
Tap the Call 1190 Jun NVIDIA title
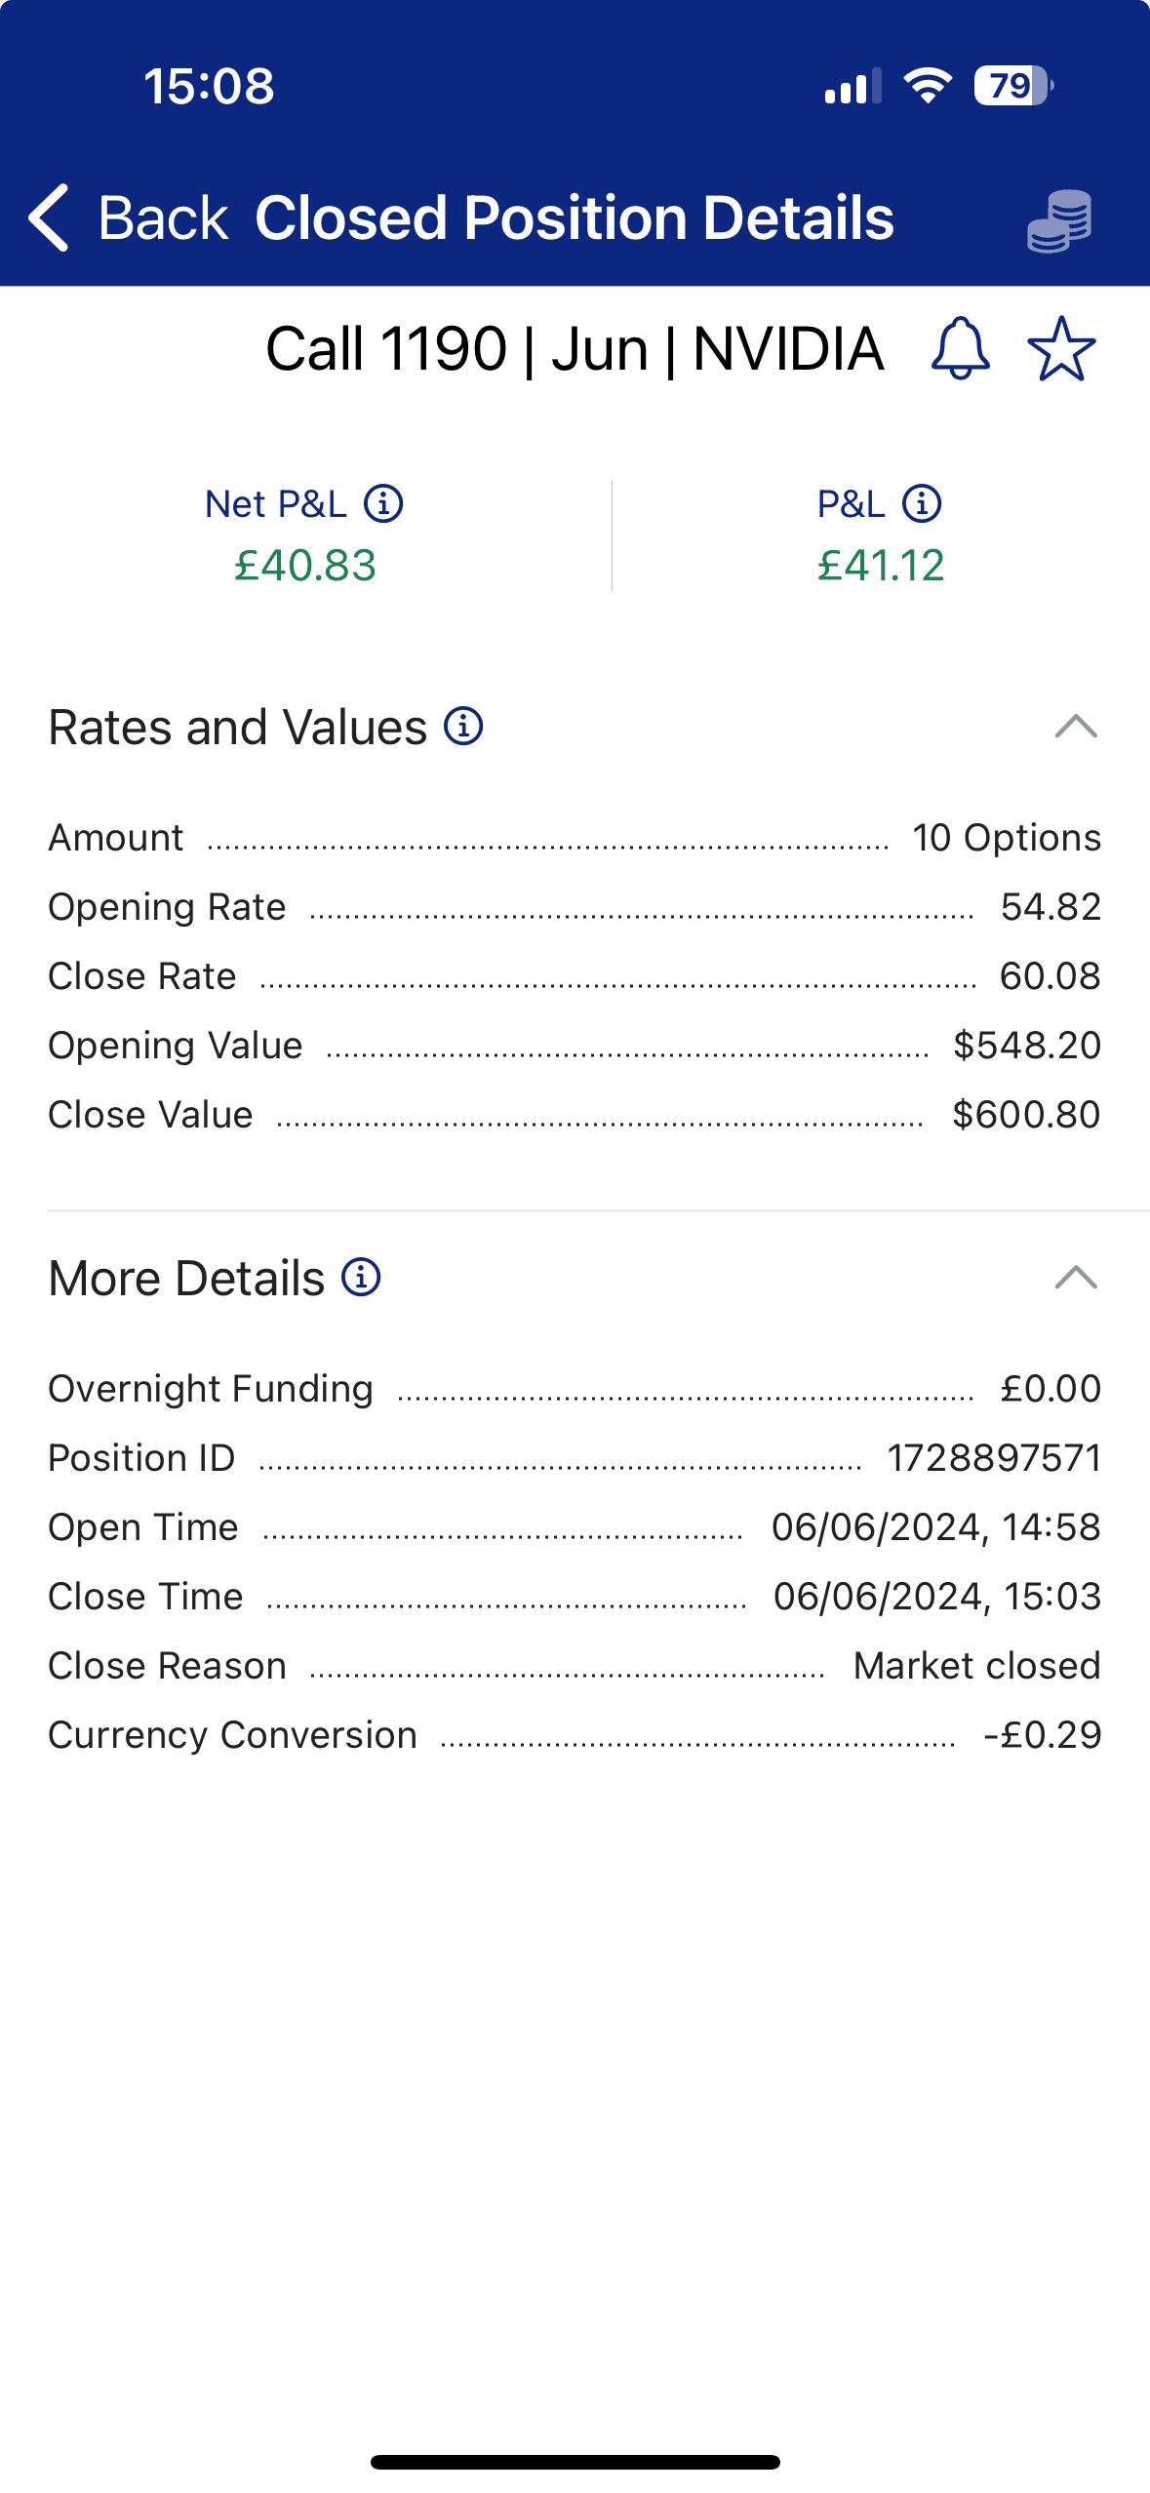pyautogui.click(x=575, y=349)
